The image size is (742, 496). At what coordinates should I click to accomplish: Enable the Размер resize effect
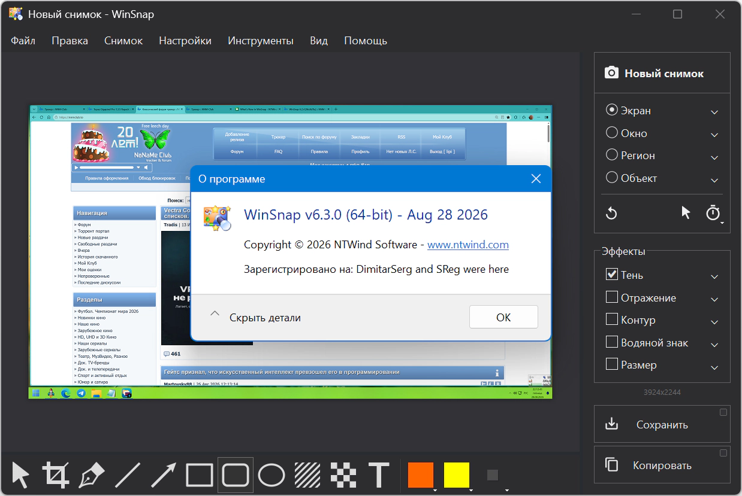(x=612, y=364)
